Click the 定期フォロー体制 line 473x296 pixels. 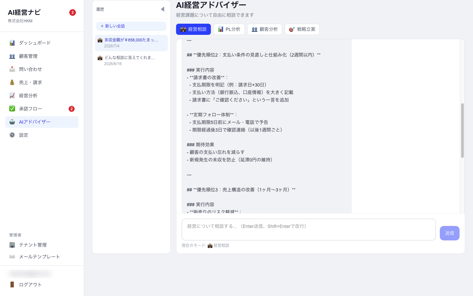[x=212, y=115]
